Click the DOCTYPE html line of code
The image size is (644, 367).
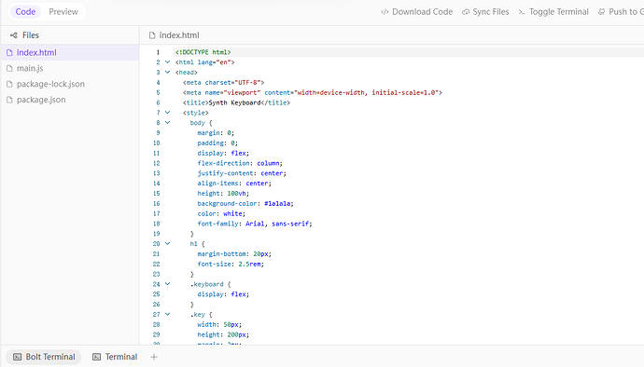pos(203,52)
